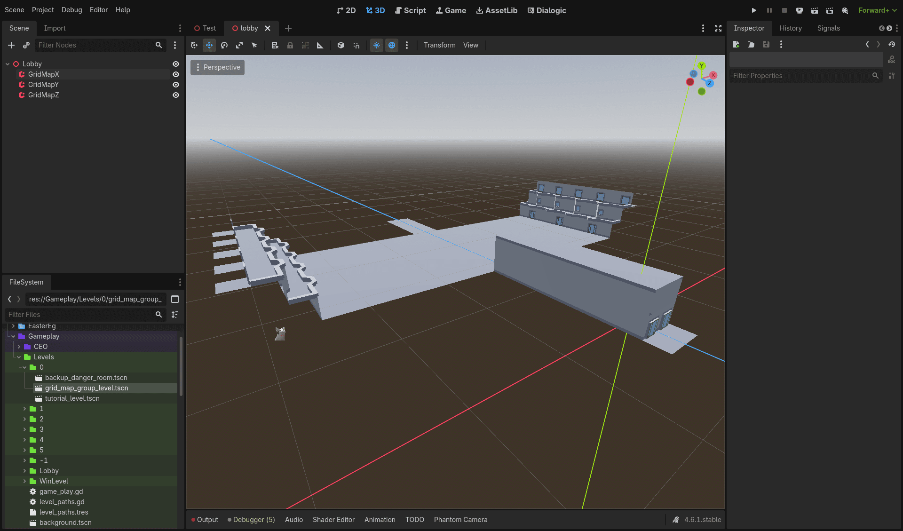Activate the transform select mode icon
Image resolution: width=903 pixels, height=531 pixels.
click(x=194, y=45)
